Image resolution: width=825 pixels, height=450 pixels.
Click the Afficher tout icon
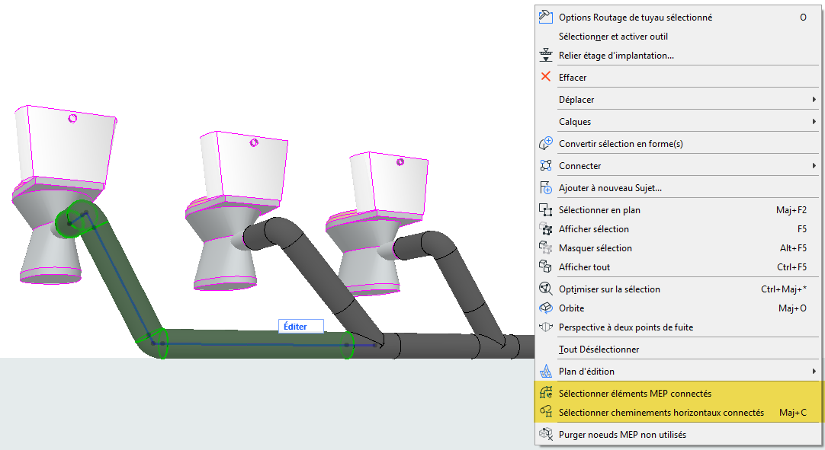click(x=546, y=266)
